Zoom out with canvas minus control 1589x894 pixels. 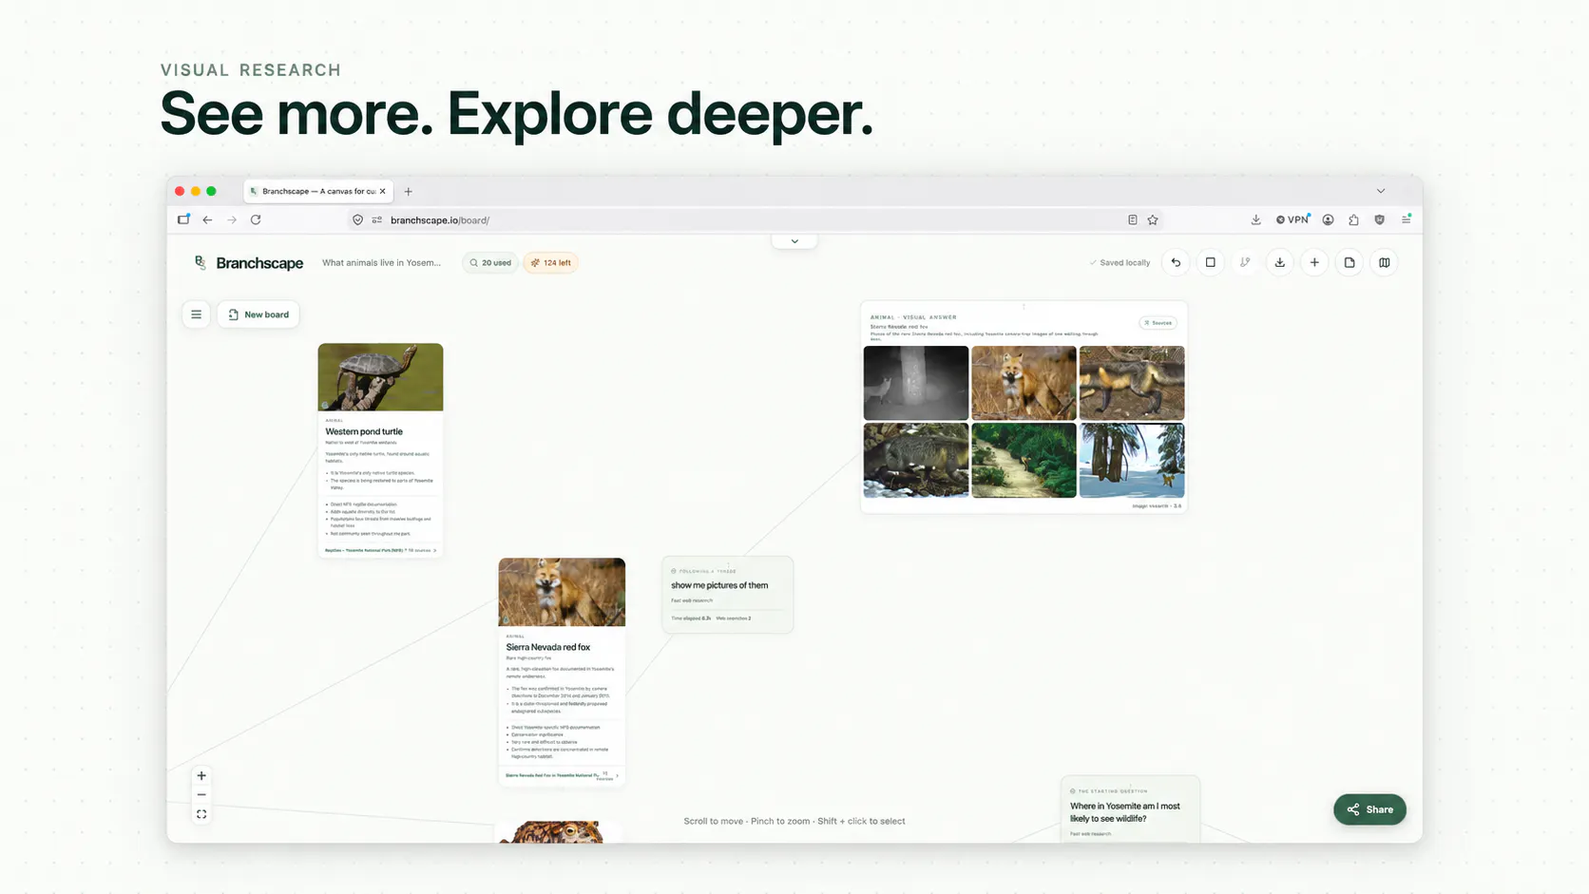[x=201, y=794]
